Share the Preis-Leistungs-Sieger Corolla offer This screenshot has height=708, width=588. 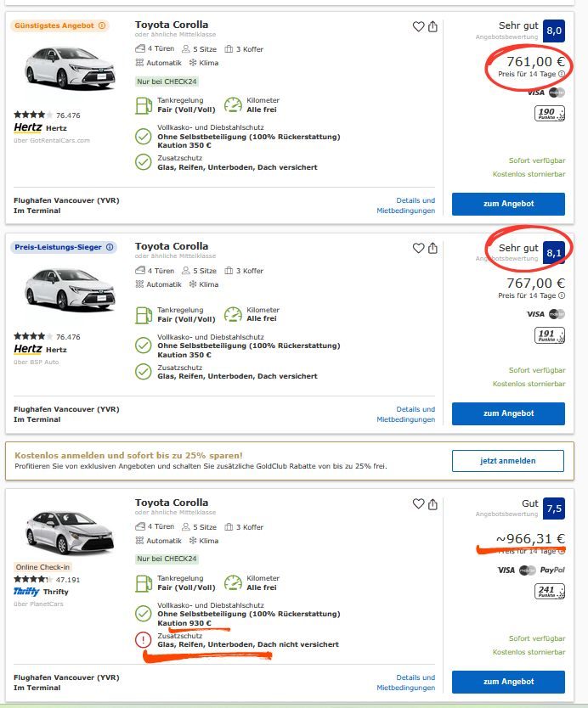433,248
